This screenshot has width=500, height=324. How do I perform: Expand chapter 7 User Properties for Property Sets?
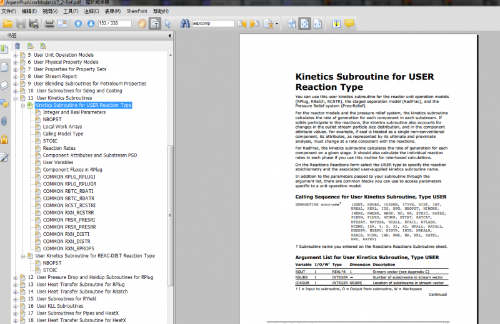coord(15,69)
